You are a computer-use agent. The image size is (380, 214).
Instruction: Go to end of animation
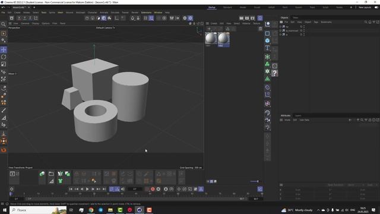coord(104,189)
